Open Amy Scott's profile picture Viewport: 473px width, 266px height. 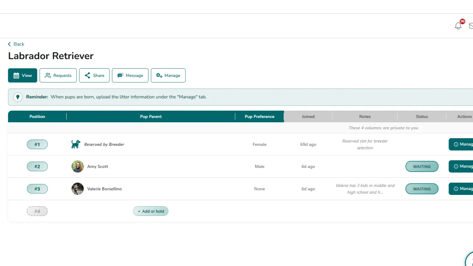pyautogui.click(x=78, y=166)
